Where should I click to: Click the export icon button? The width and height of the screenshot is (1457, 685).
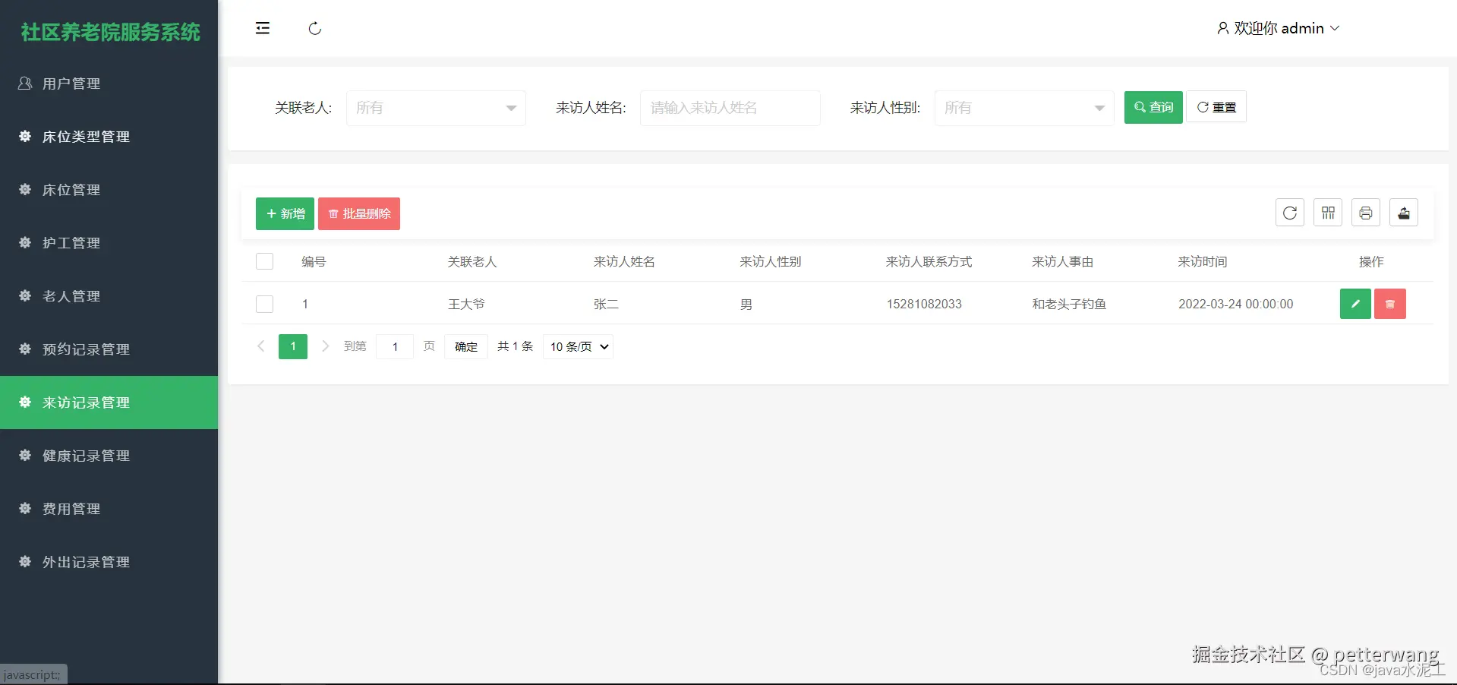1404,213
